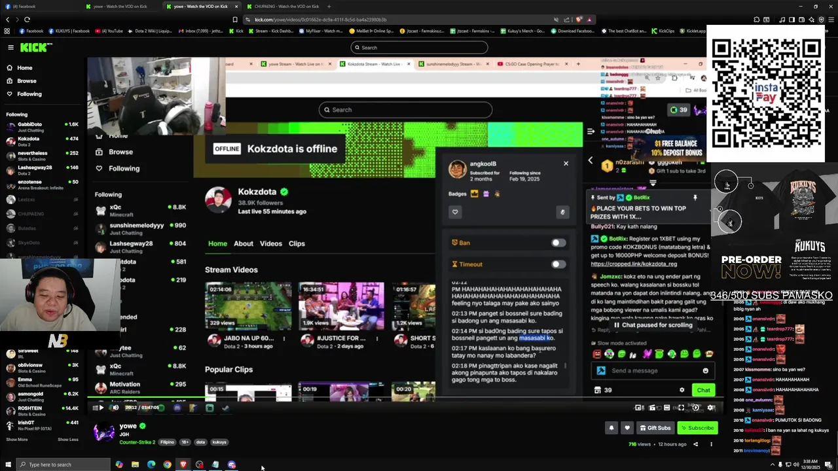
Task: Open the VOD player settings gear
Action: tap(711, 408)
